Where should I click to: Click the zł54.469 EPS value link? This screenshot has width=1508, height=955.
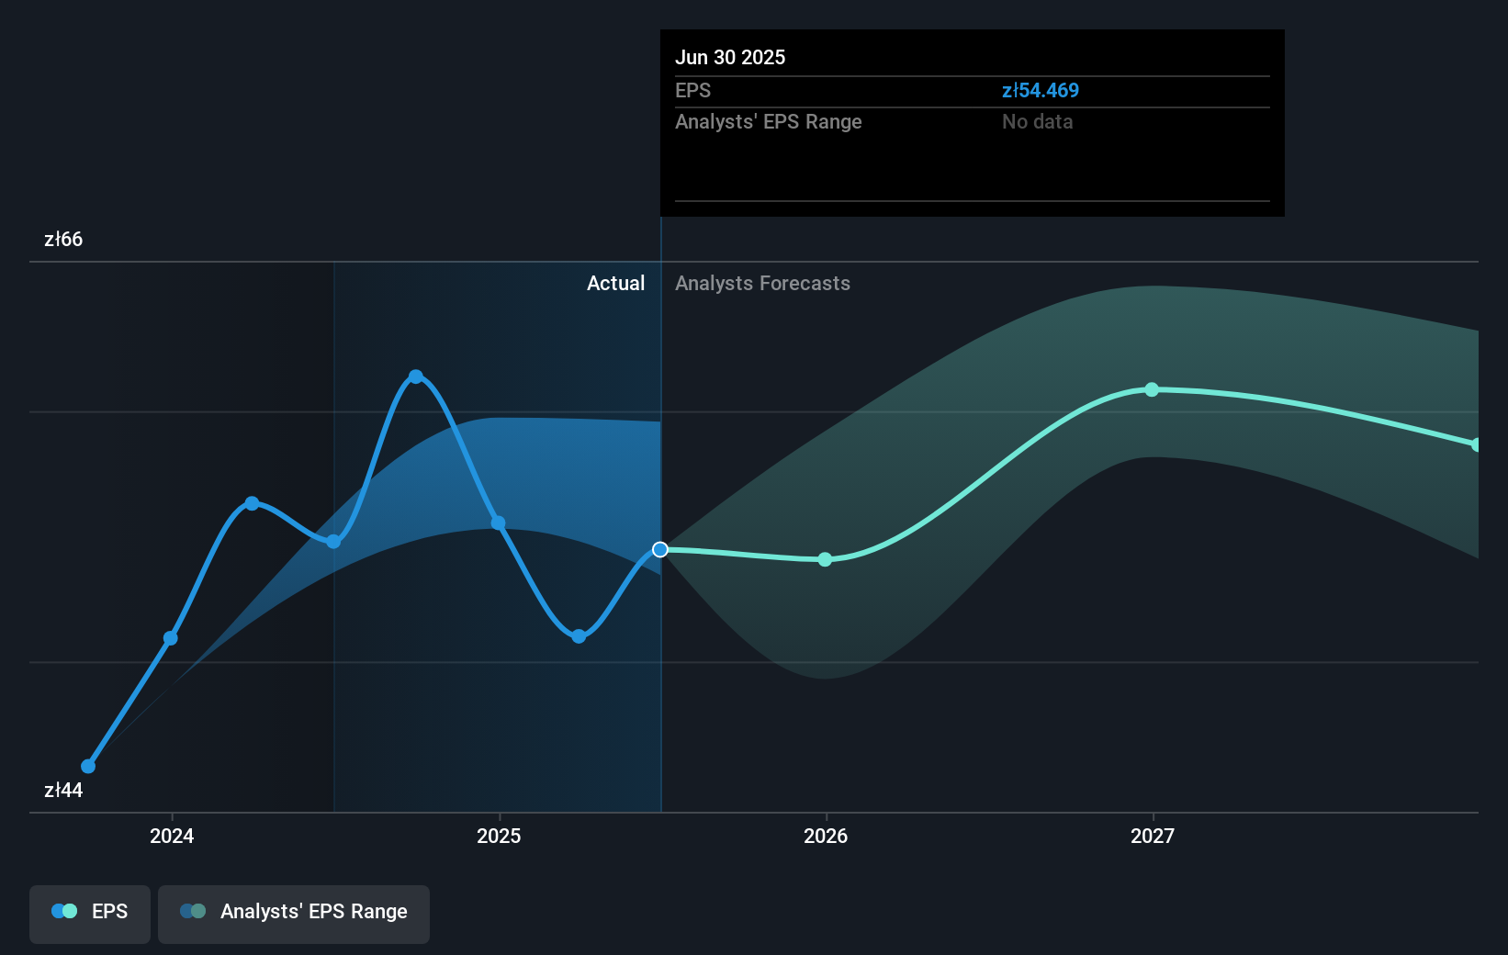tap(1041, 90)
